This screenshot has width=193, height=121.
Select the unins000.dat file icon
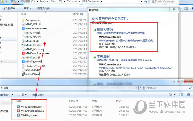pyautogui.click(x=23, y=70)
